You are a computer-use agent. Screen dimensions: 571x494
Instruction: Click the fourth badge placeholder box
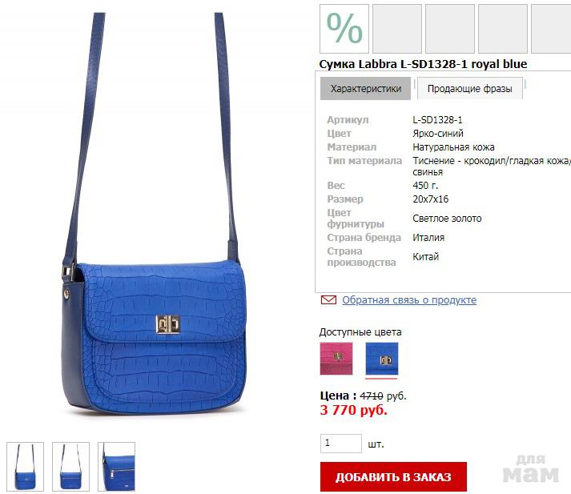503,29
